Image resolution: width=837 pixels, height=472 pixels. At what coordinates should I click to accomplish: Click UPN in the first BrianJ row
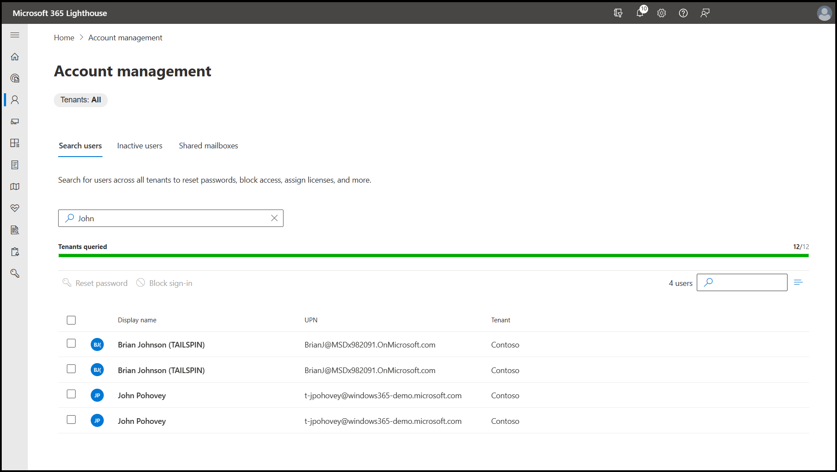370,344
